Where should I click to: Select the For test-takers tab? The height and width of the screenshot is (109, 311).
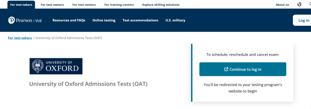pos(21,5)
